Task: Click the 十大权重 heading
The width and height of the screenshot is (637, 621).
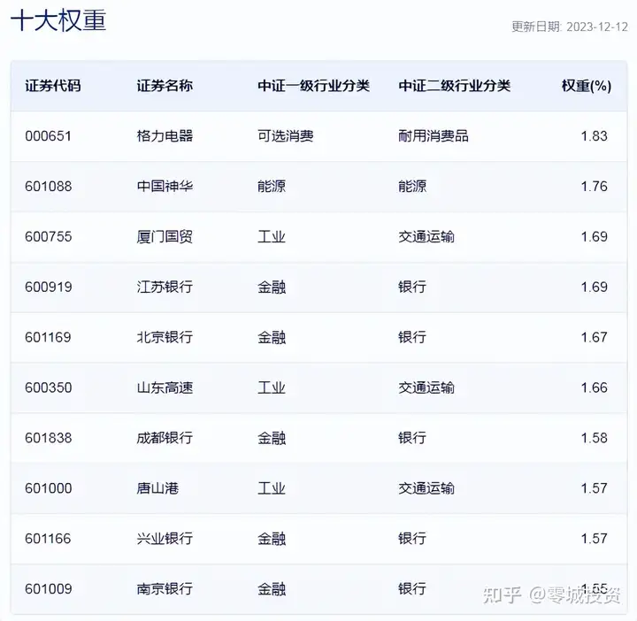Action: point(58,19)
